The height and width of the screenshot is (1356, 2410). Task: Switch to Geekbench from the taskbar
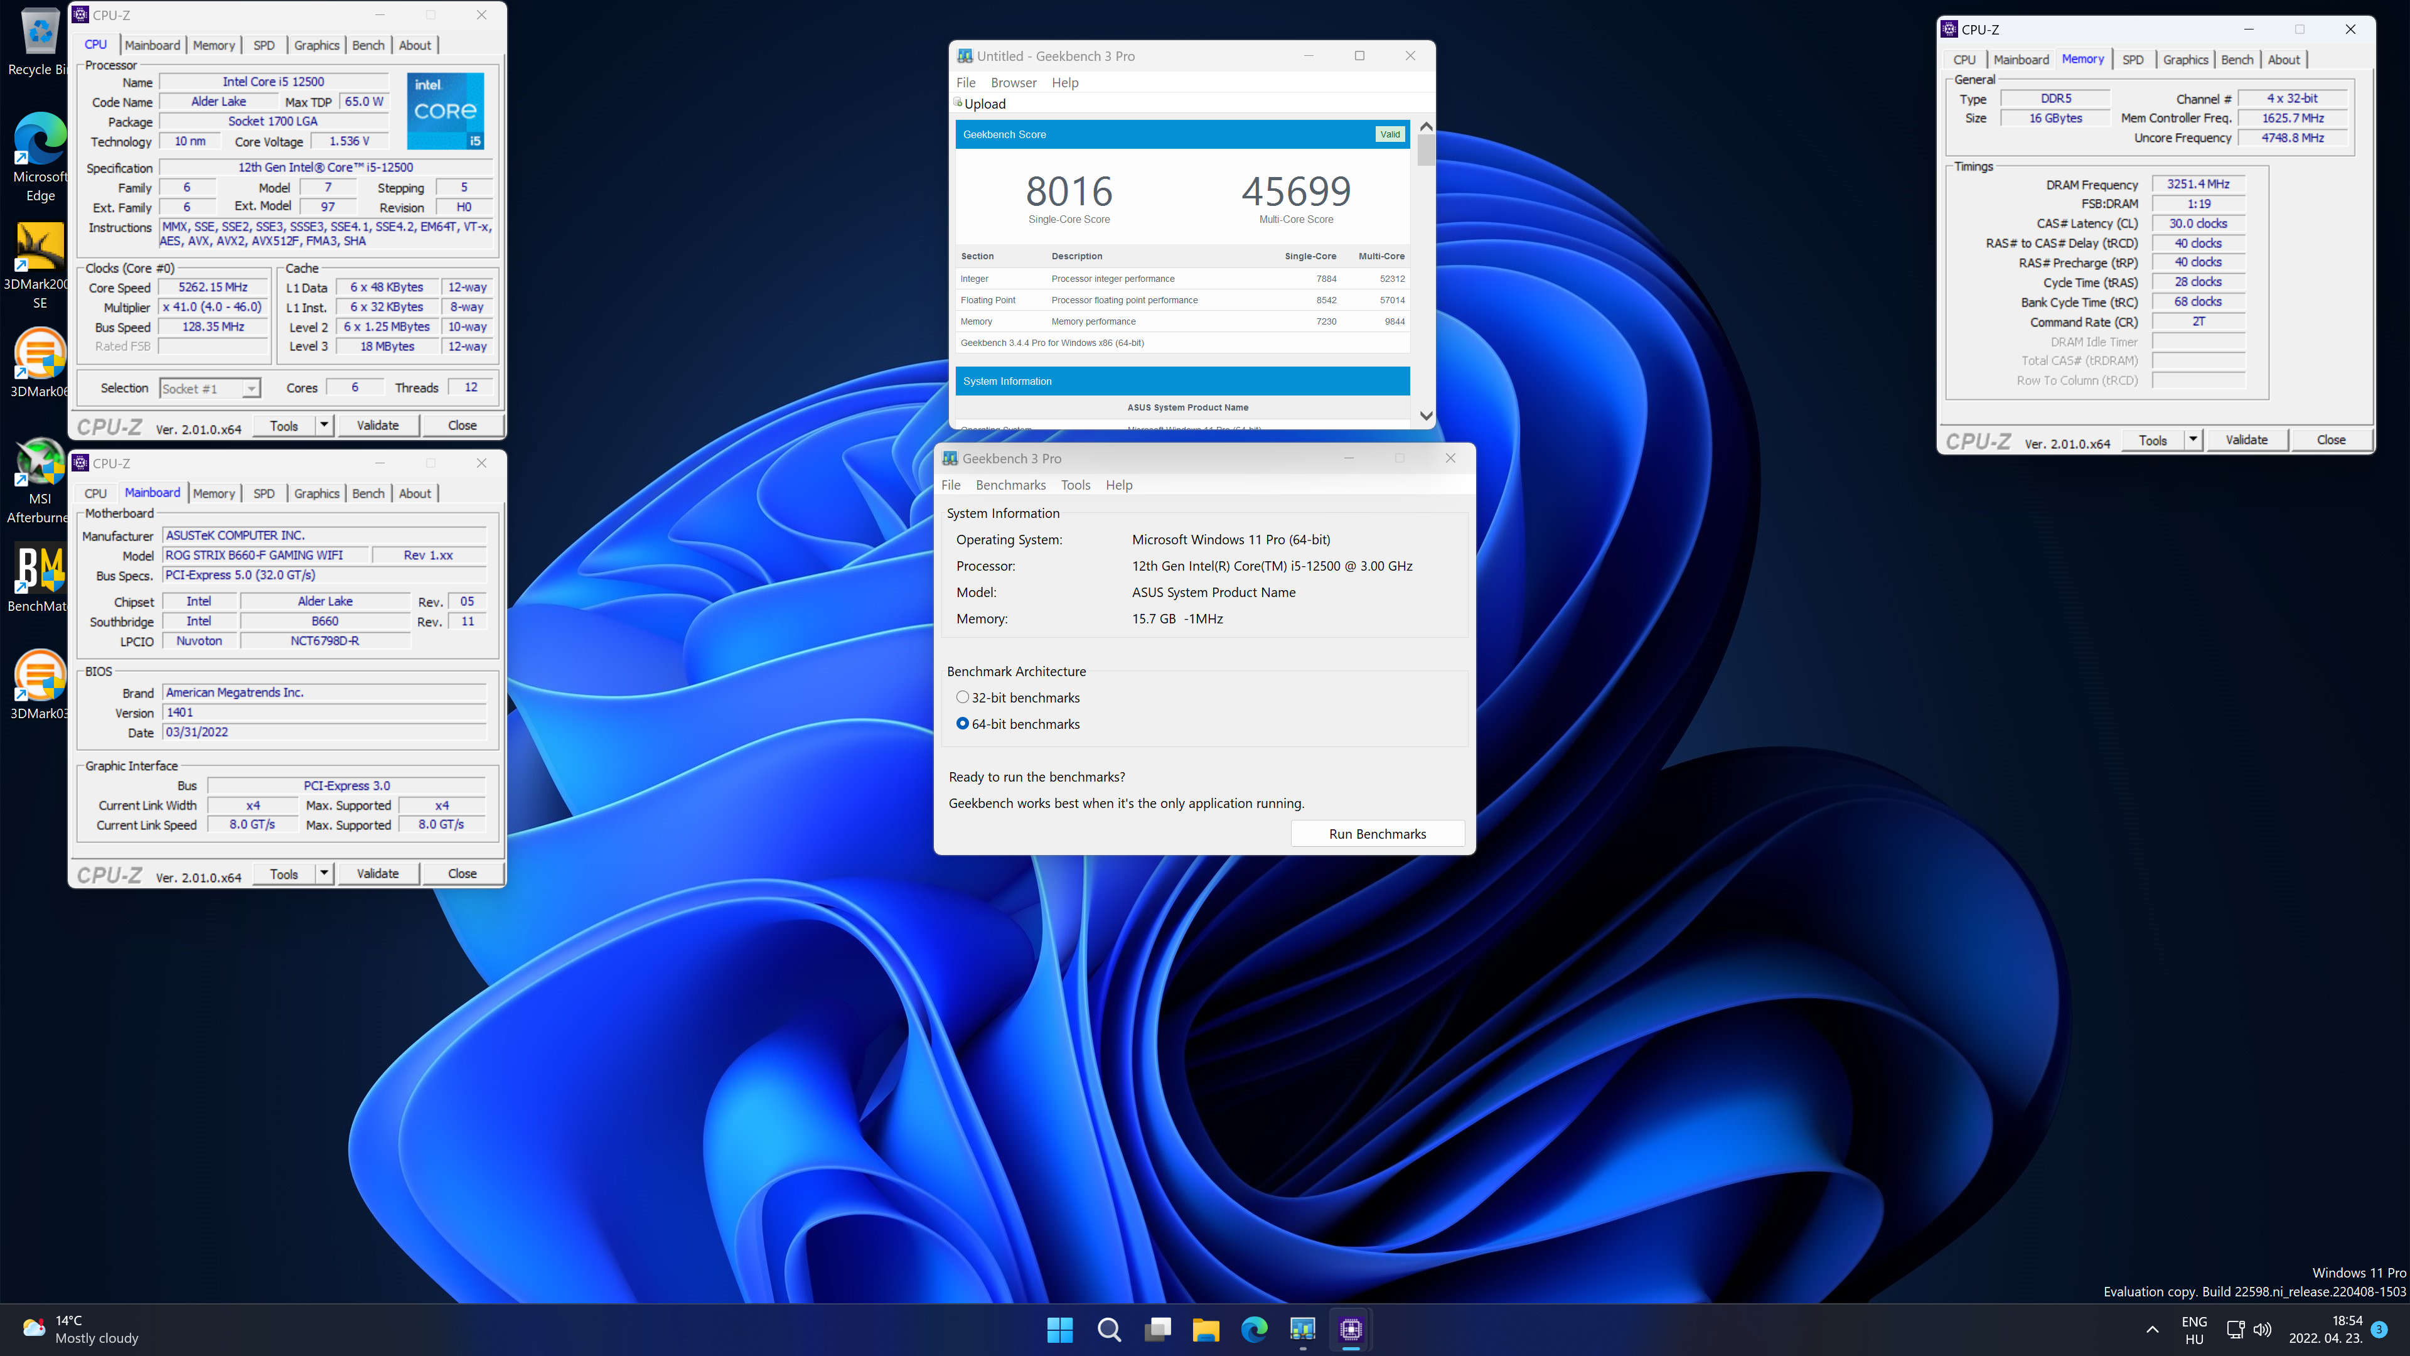pyautogui.click(x=1304, y=1329)
